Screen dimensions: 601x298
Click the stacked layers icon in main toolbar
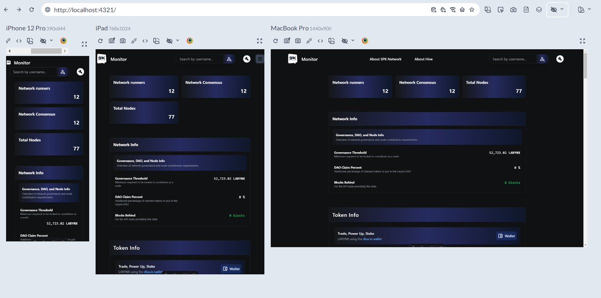(x=539, y=10)
